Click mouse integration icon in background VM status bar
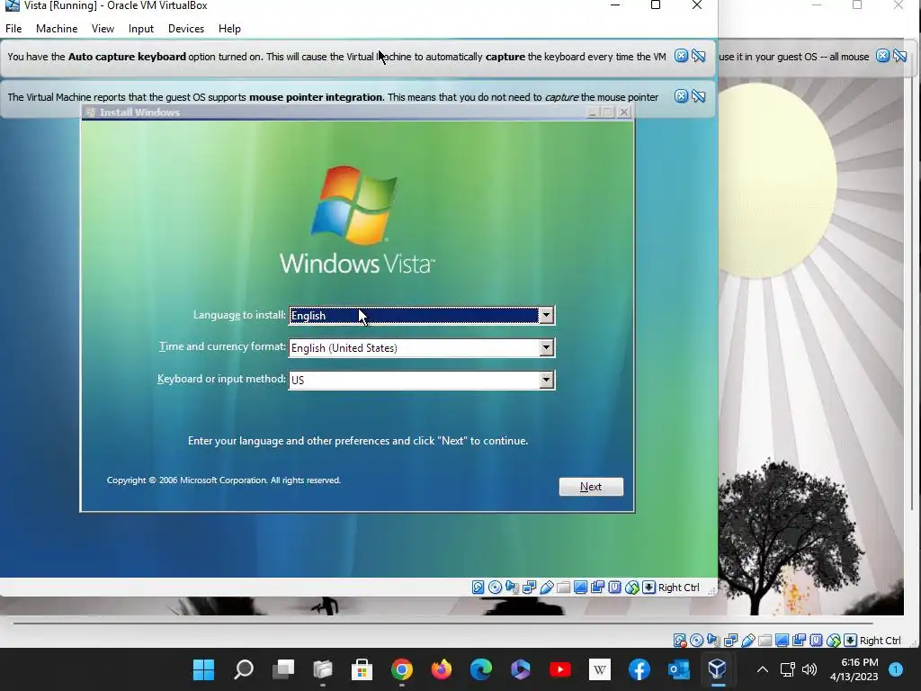This screenshot has width=921, height=691. click(833, 641)
